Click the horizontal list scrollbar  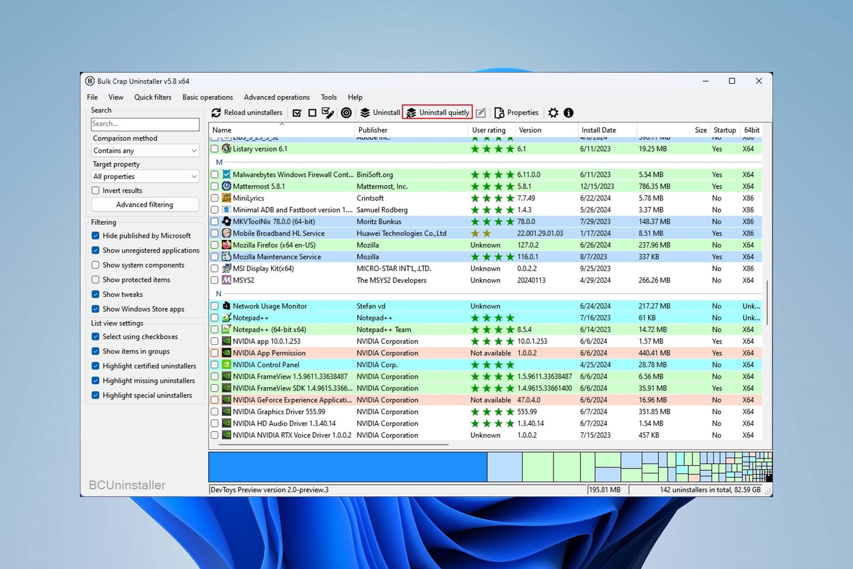click(x=334, y=444)
